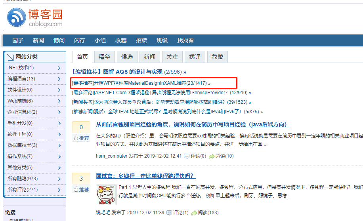363x221 pixels.
Task: Select the .NET技术(1) category
Action: click(21, 68)
